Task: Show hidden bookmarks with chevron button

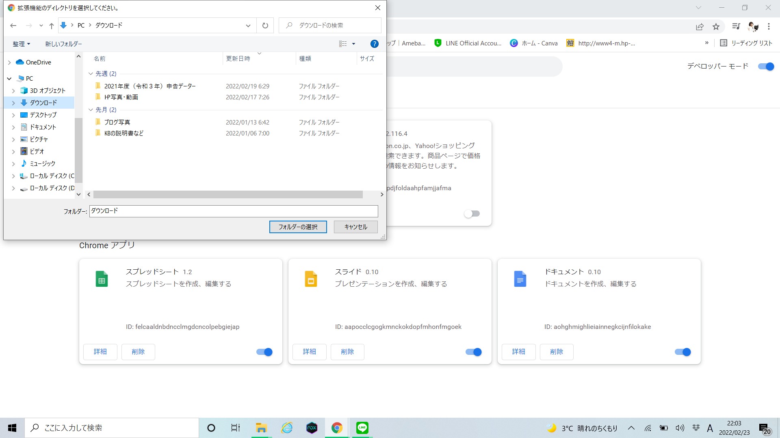Action: click(707, 43)
